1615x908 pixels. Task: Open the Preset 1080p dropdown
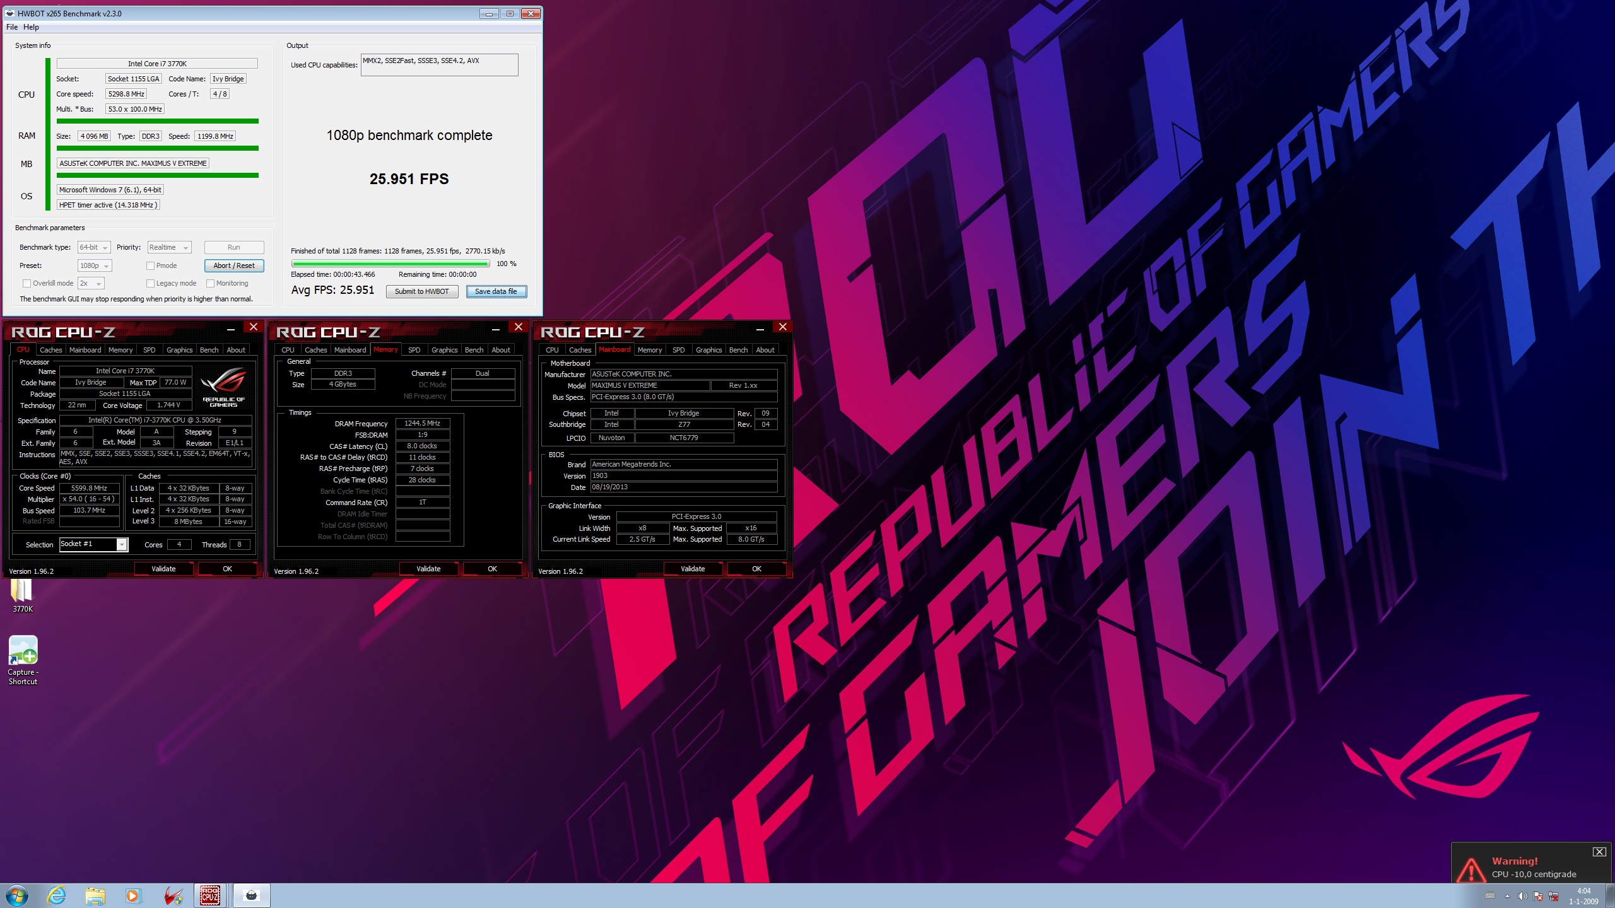coord(95,266)
